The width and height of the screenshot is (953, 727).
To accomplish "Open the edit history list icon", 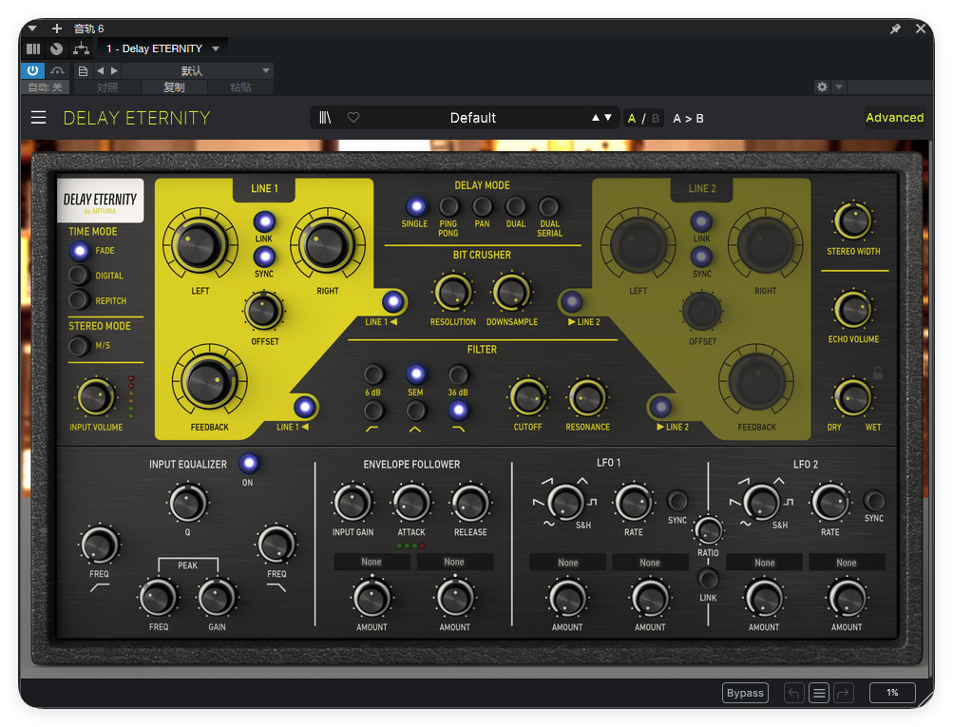I will [x=819, y=693].
